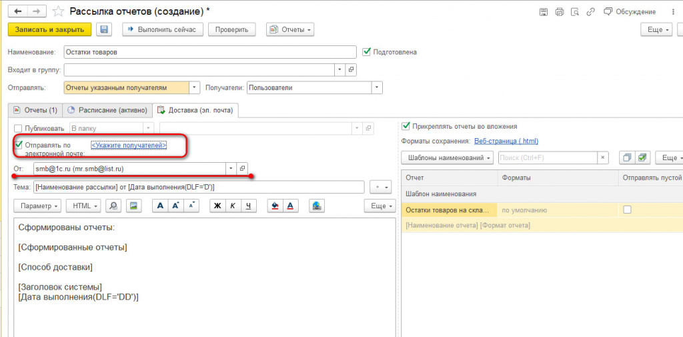Click the italic К formatting icon
The image size is (683, 337).
pyautogui.click(x=233, y=206)
